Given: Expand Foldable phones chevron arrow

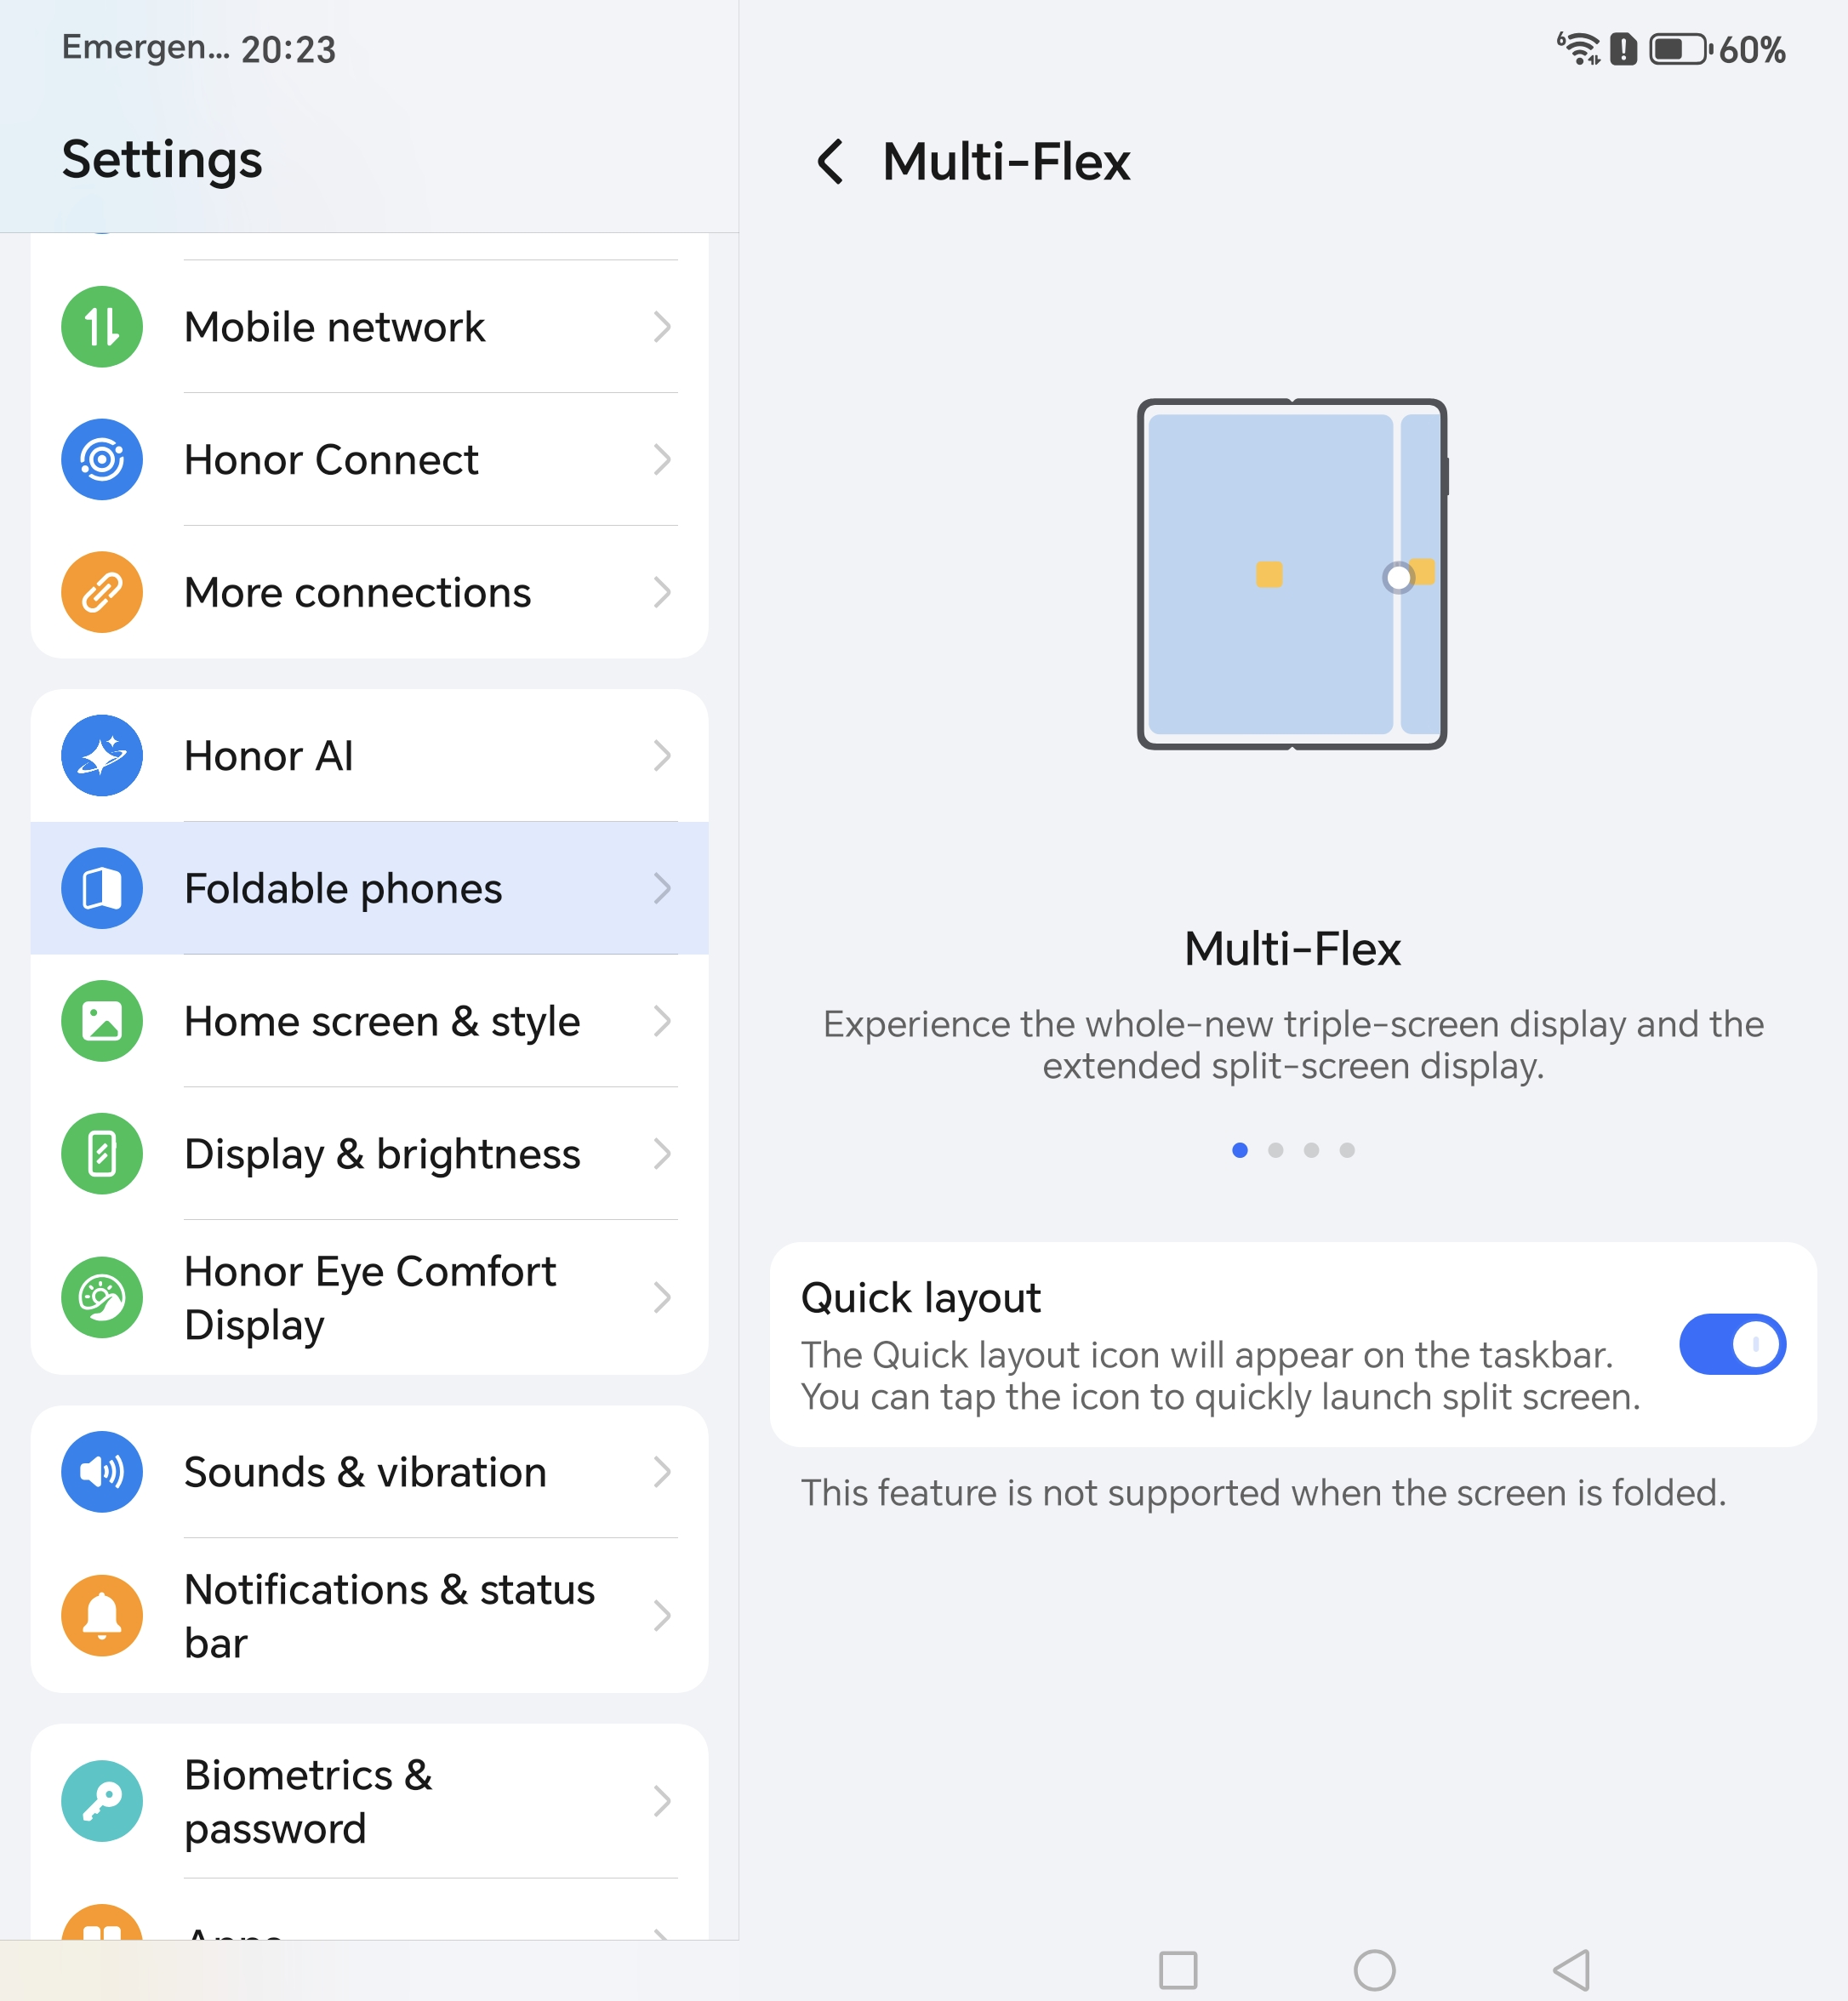Looking at the screenshot, I should 662,888.
